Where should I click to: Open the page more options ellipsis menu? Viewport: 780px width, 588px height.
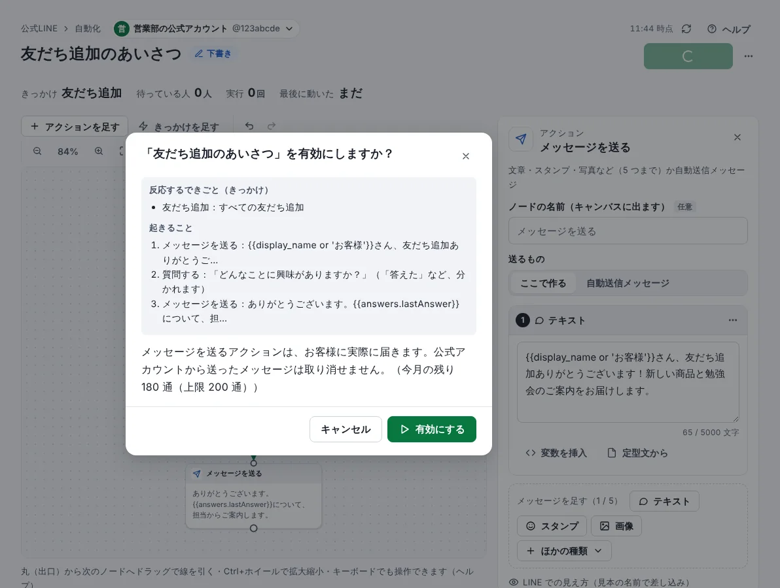click(x=748, y=56)
